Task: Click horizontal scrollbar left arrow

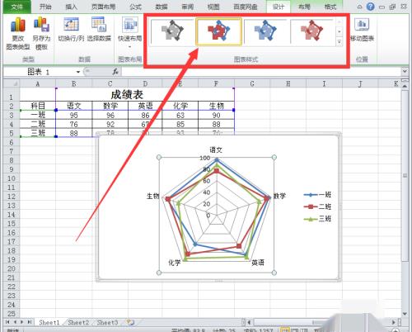Action: point(250,322)
